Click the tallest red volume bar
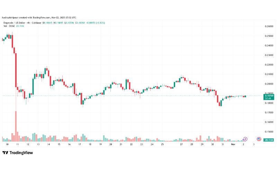 16,126
